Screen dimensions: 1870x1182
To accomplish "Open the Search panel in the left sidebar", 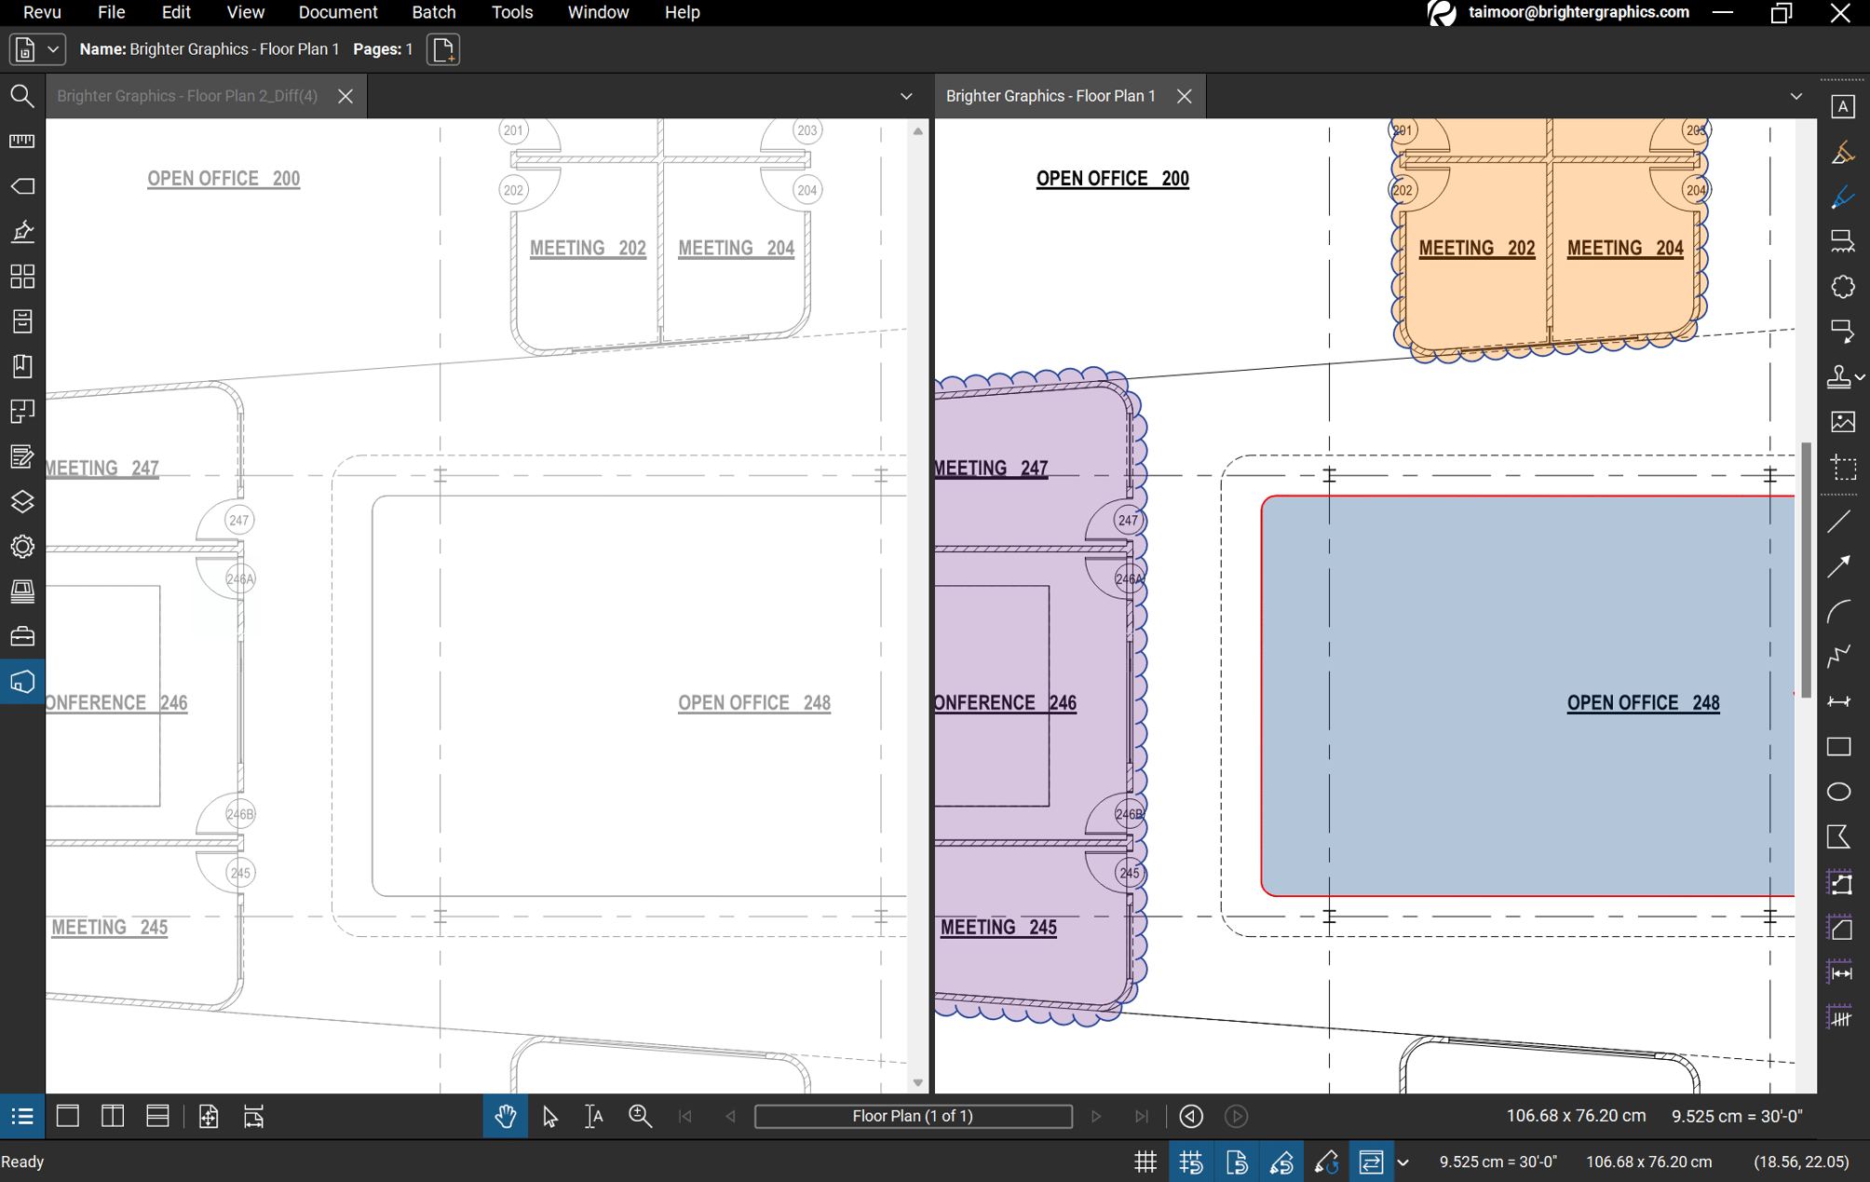I will tap(22, 96).
